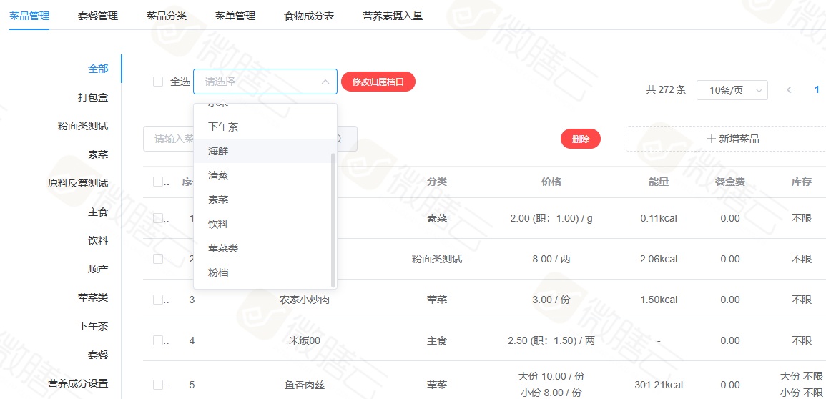Check the 鱼香肉丝 row checkbox
This screenshot has height=399, width=826.
pos(158,385)
